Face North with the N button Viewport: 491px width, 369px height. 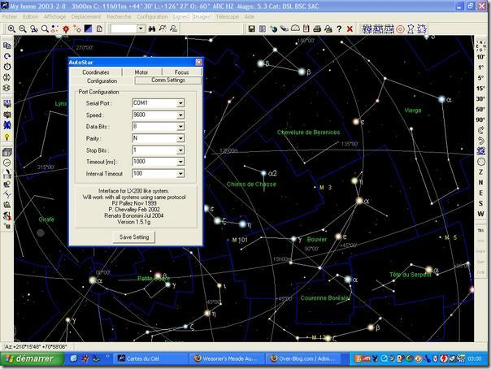[480, 182]
